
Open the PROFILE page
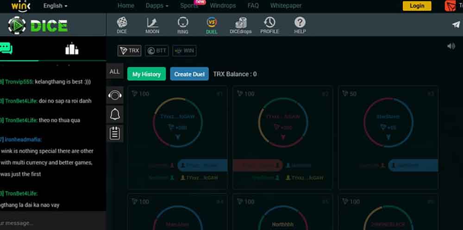(269, 25)
